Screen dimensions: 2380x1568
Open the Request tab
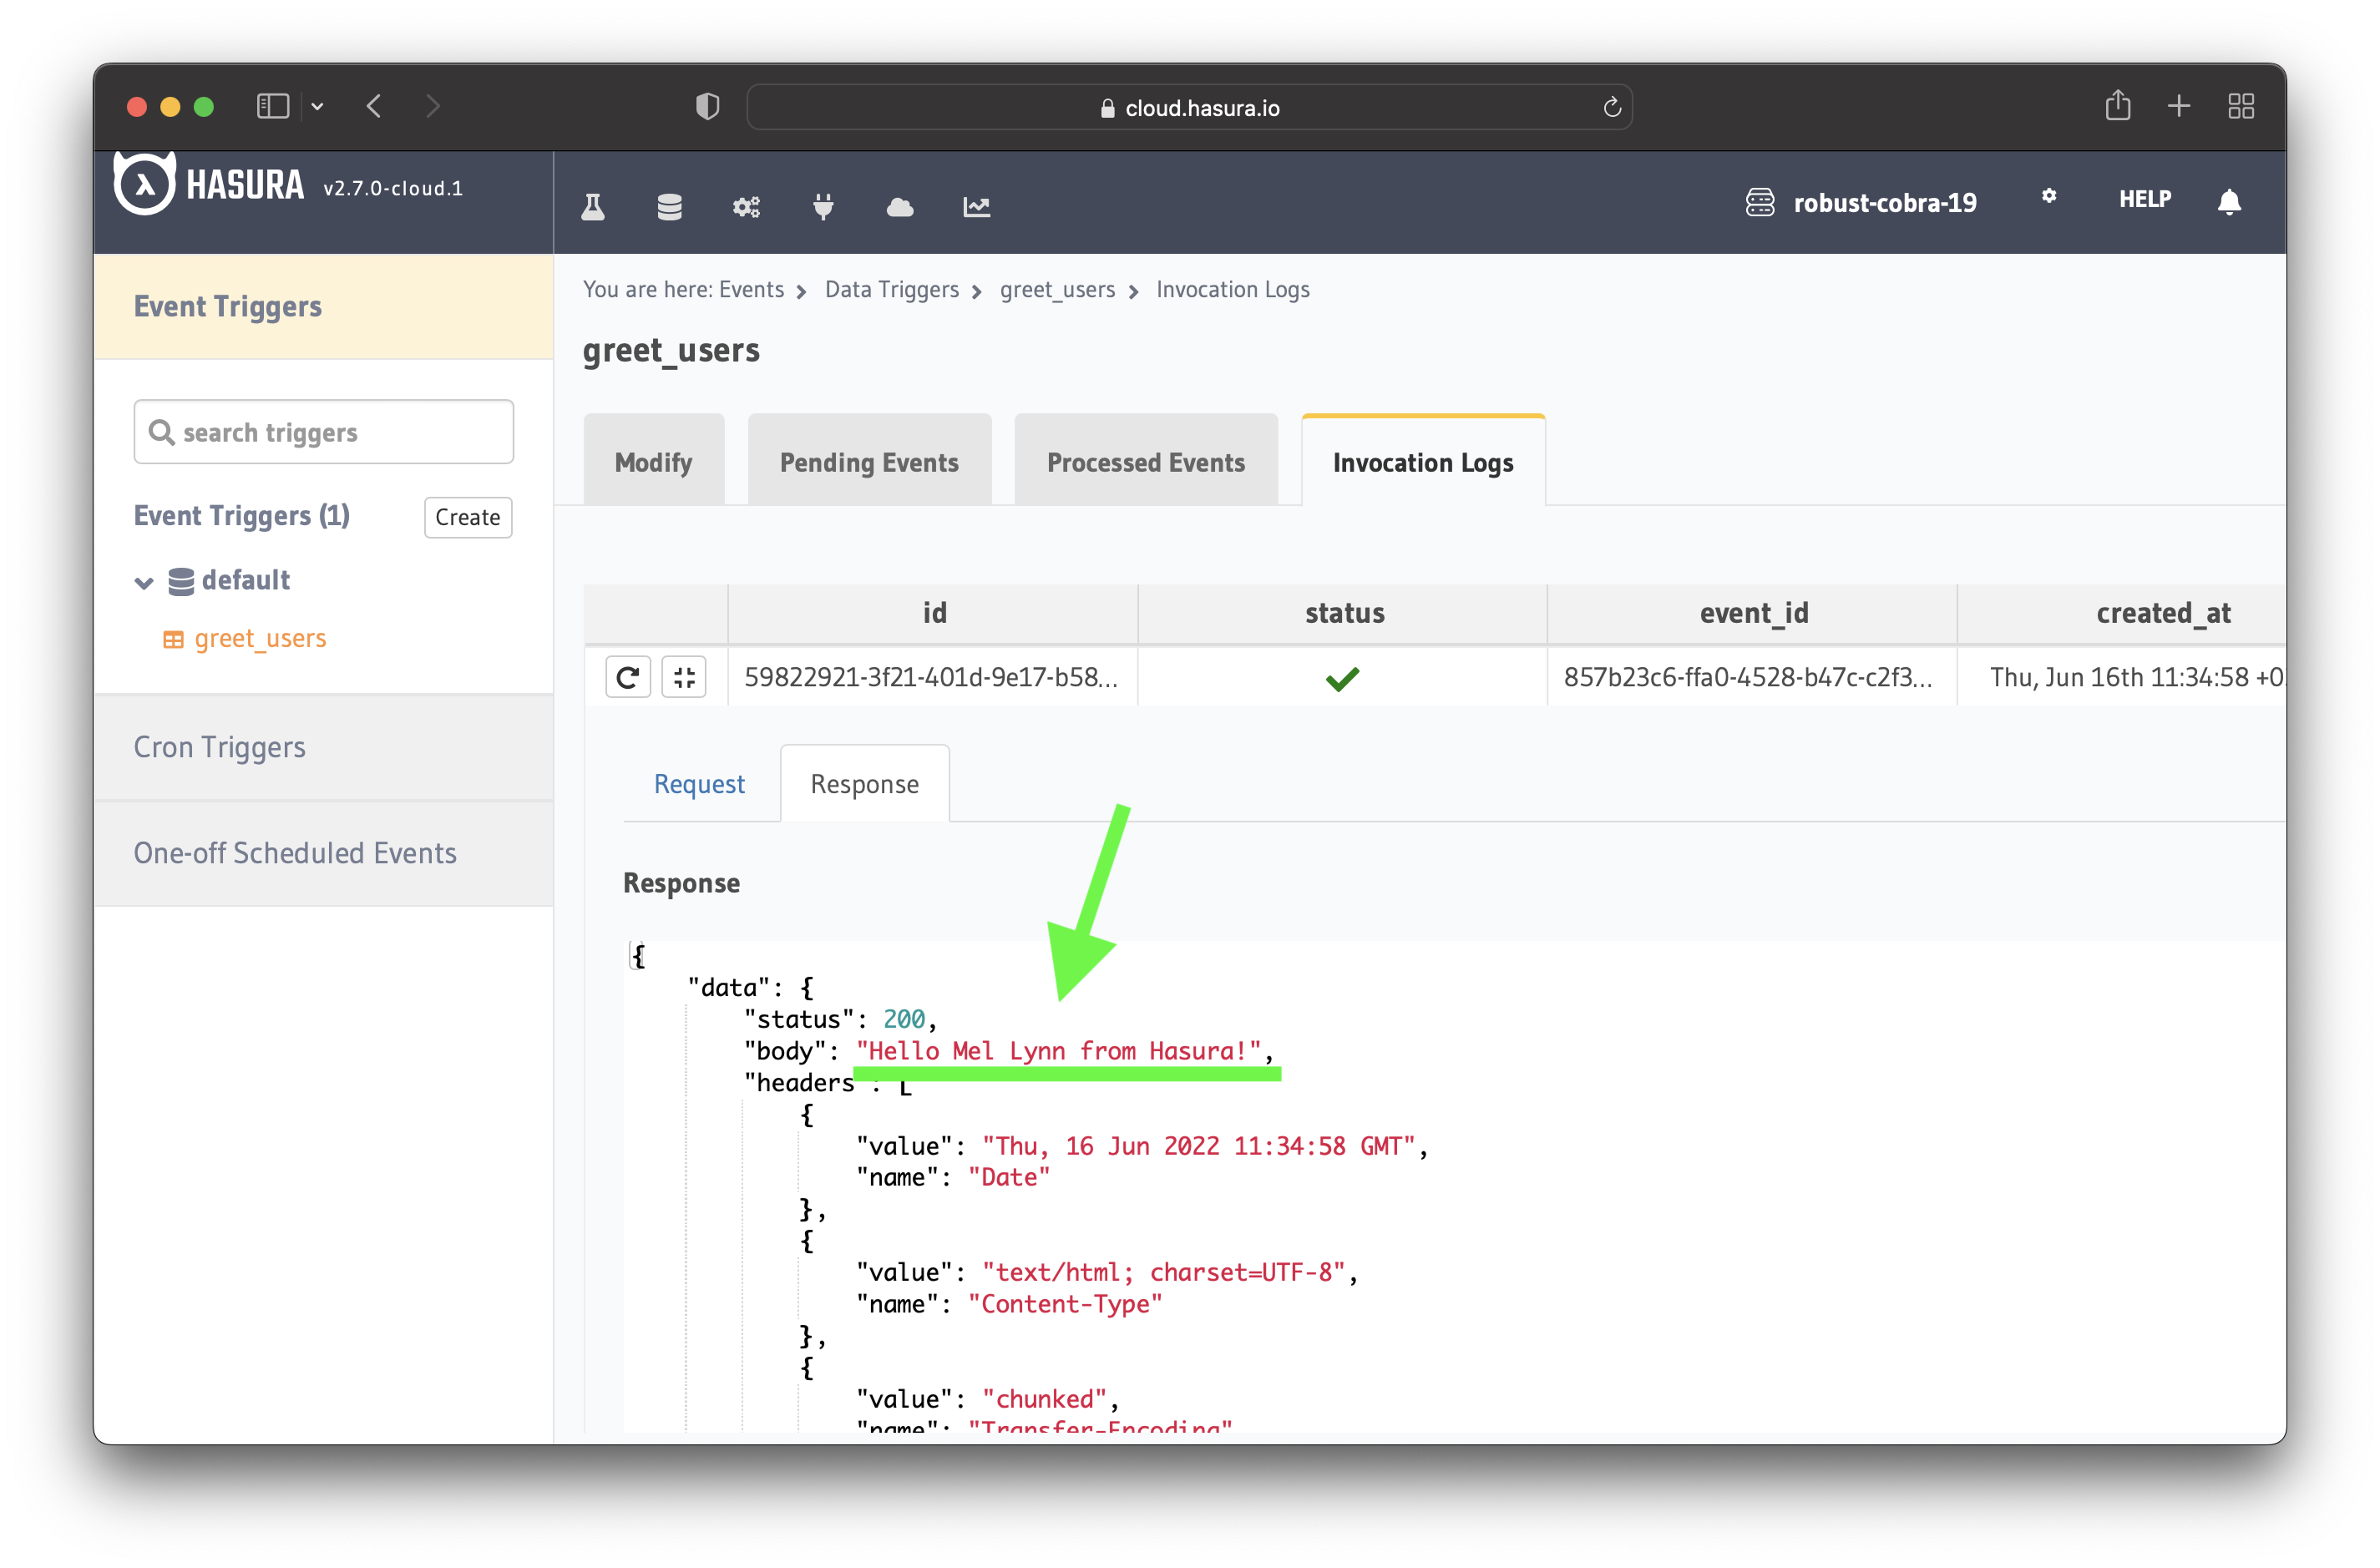click(699, 784)
